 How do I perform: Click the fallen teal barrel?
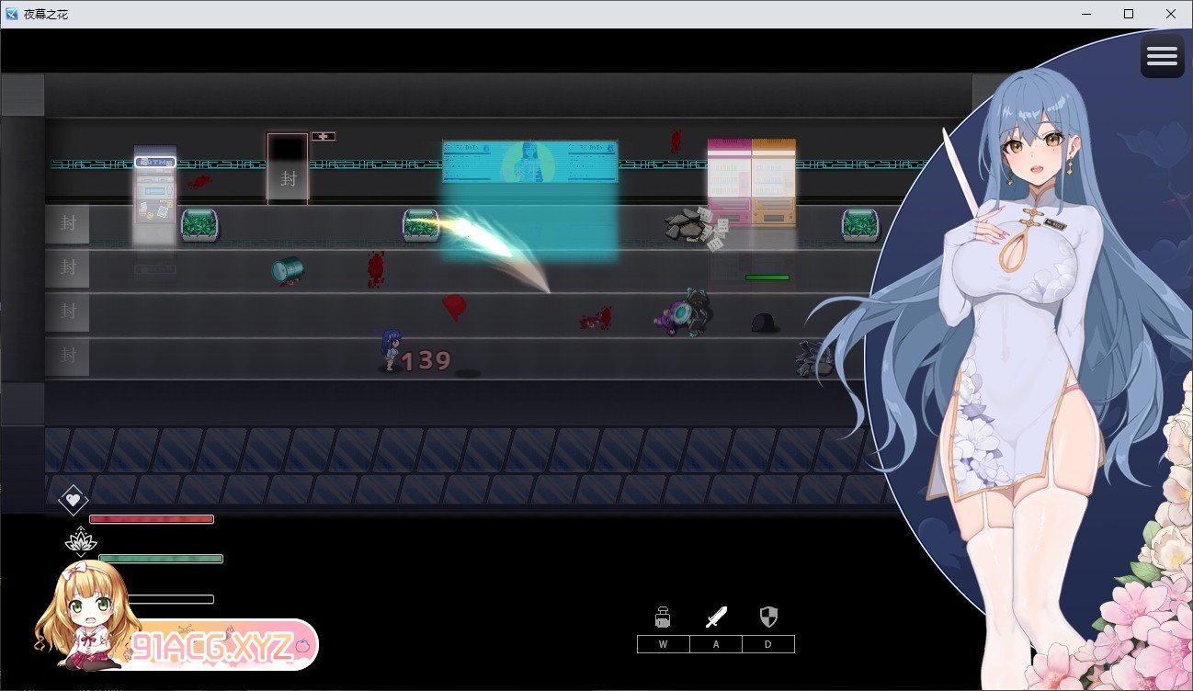coord(287,269)
